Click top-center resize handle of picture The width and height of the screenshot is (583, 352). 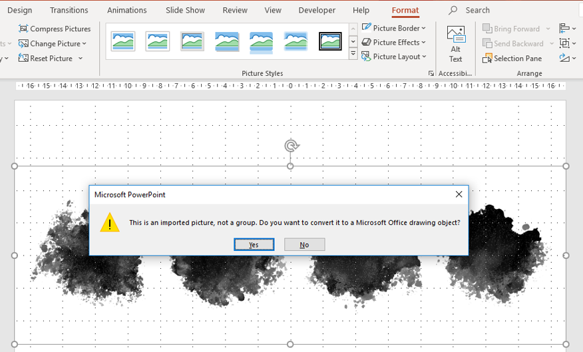(290, 166)
